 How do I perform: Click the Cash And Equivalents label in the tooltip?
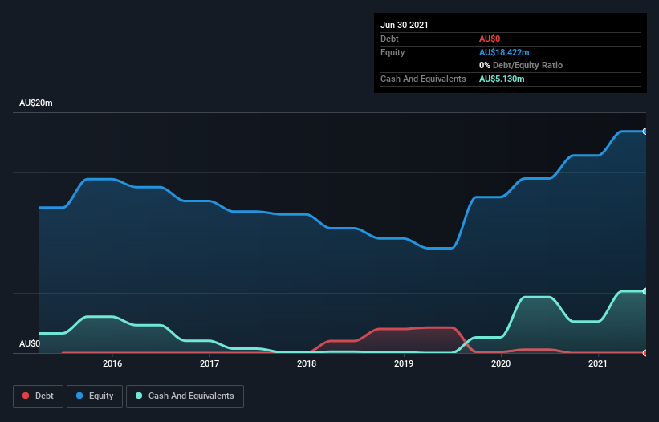pyautogui.click(x=423, y=79)
